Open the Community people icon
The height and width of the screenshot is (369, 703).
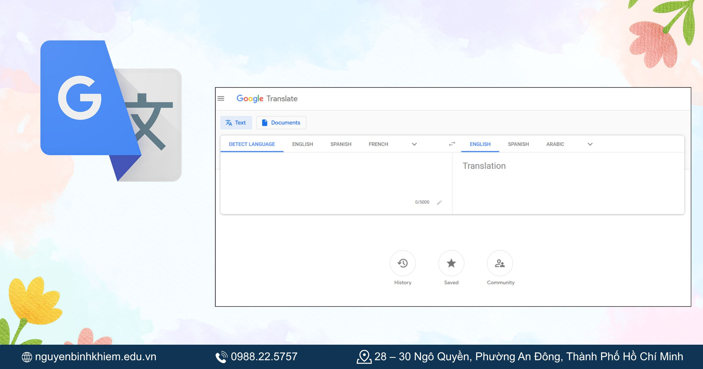500,263
